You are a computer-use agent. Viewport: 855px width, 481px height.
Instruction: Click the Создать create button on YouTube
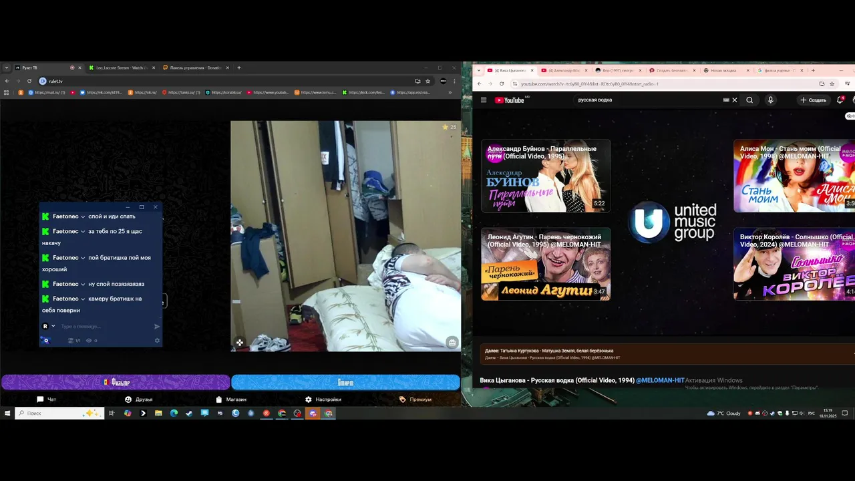coord(813,100)
